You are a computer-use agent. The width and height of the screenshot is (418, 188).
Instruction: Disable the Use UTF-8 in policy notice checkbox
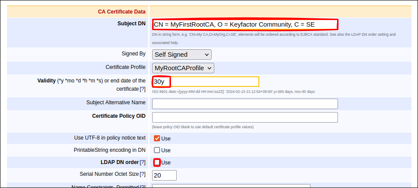tap(157, 138)
